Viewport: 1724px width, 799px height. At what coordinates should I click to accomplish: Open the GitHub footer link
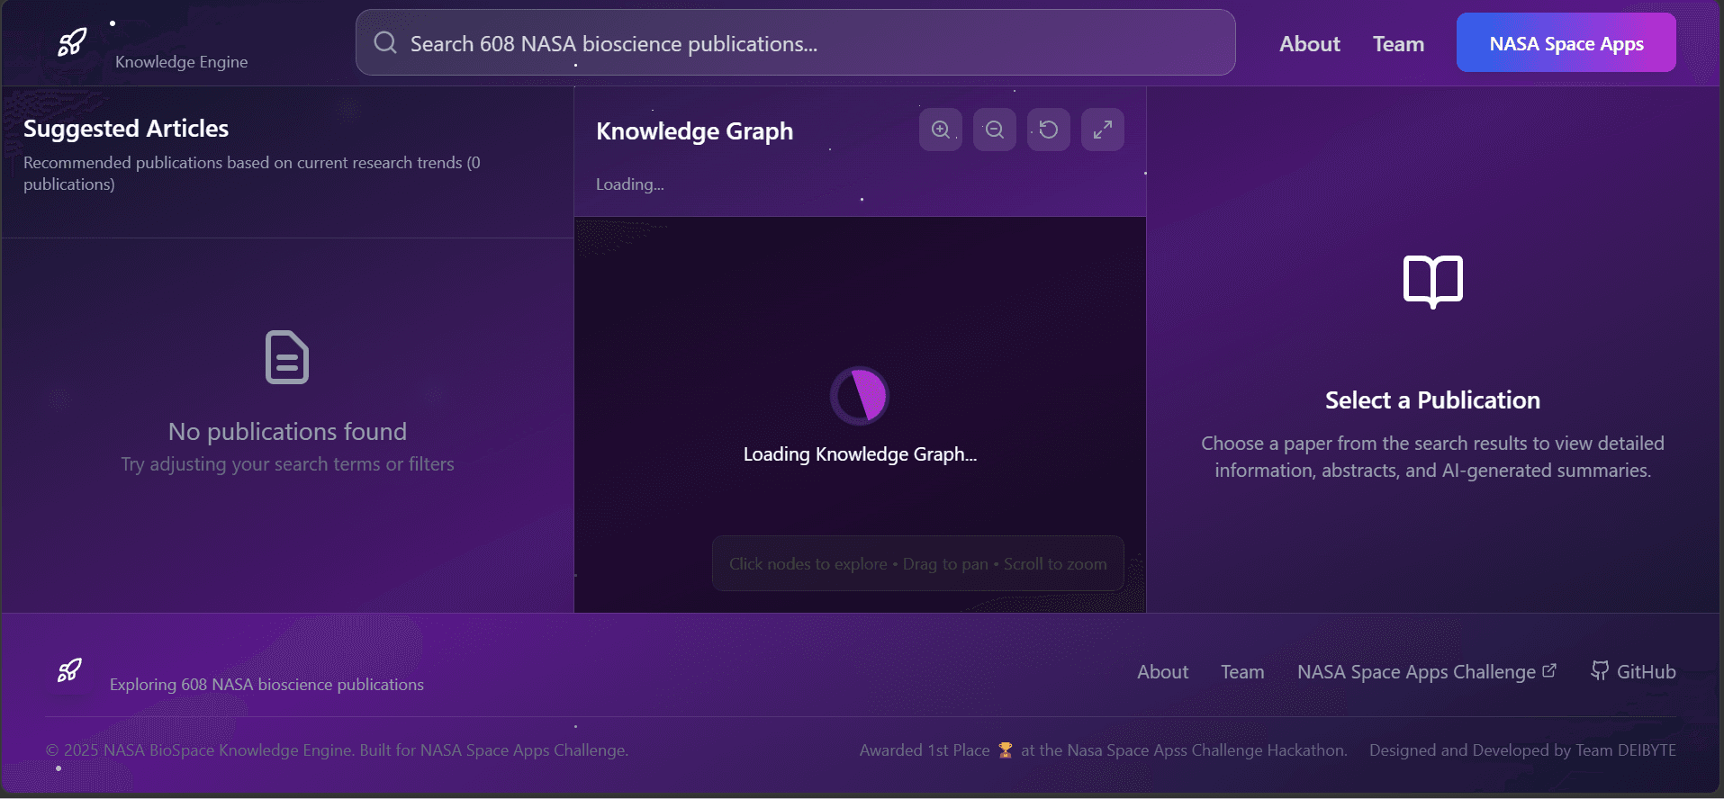click(1633, 672)
